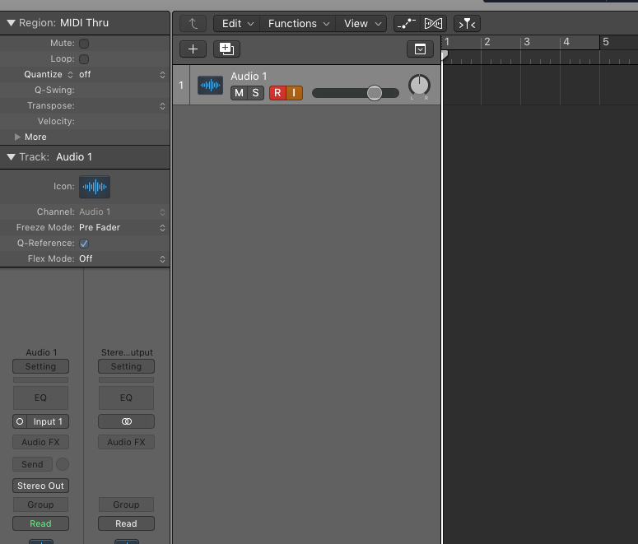Image resolution: width=638 pixels, height=544 pixels.
Task: Toggle input monitoring on Audio 1
Action: [294, 93]
